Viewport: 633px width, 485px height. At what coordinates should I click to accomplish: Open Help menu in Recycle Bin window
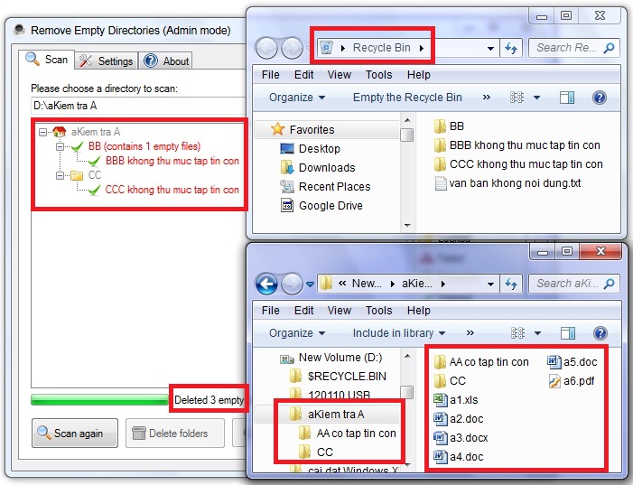coord(419,75)
